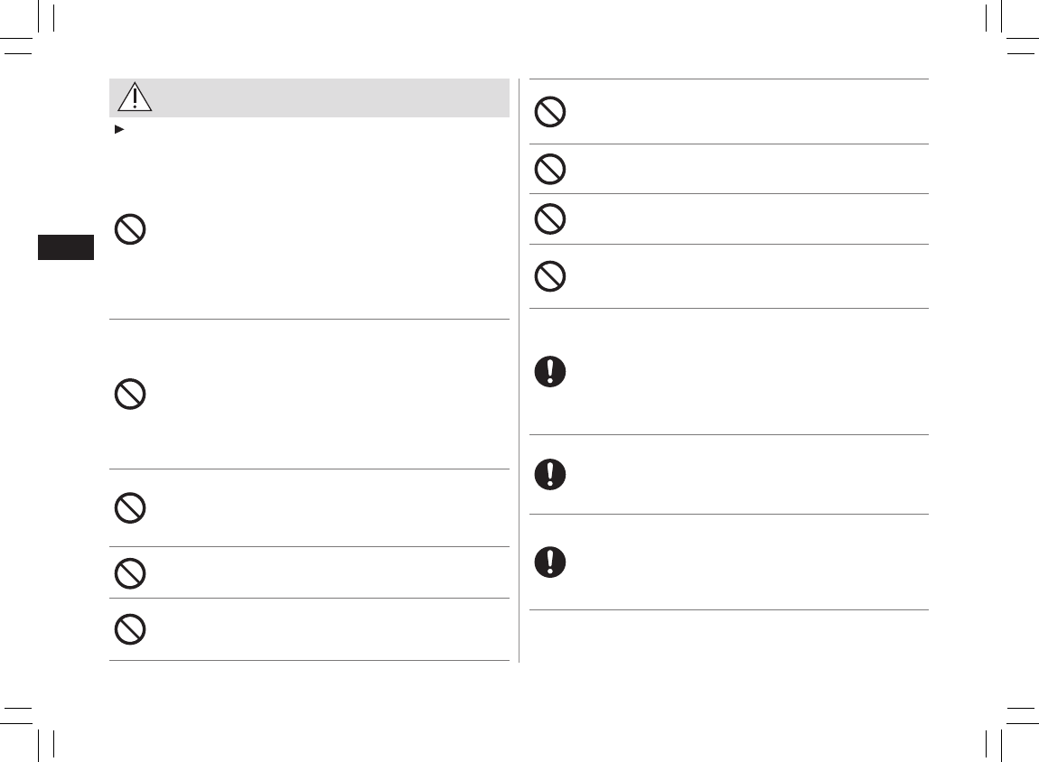The height and width of the screenshot is (762, 1039).
Task: Click the last prohibition icon in left column
Action: (x=132, y=629)
